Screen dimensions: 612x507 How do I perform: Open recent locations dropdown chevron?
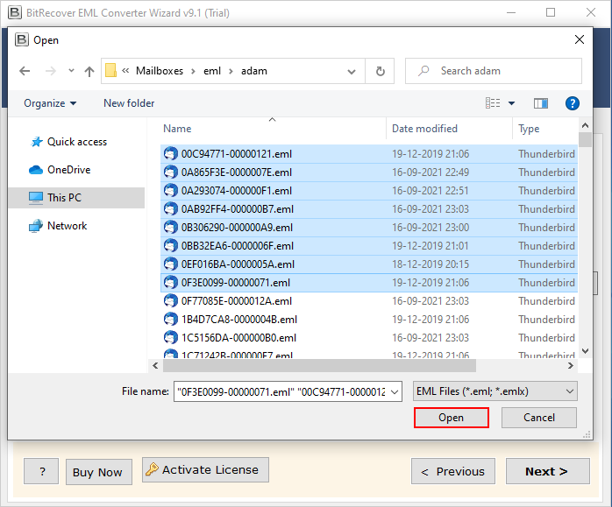click(x=71, y=71)
